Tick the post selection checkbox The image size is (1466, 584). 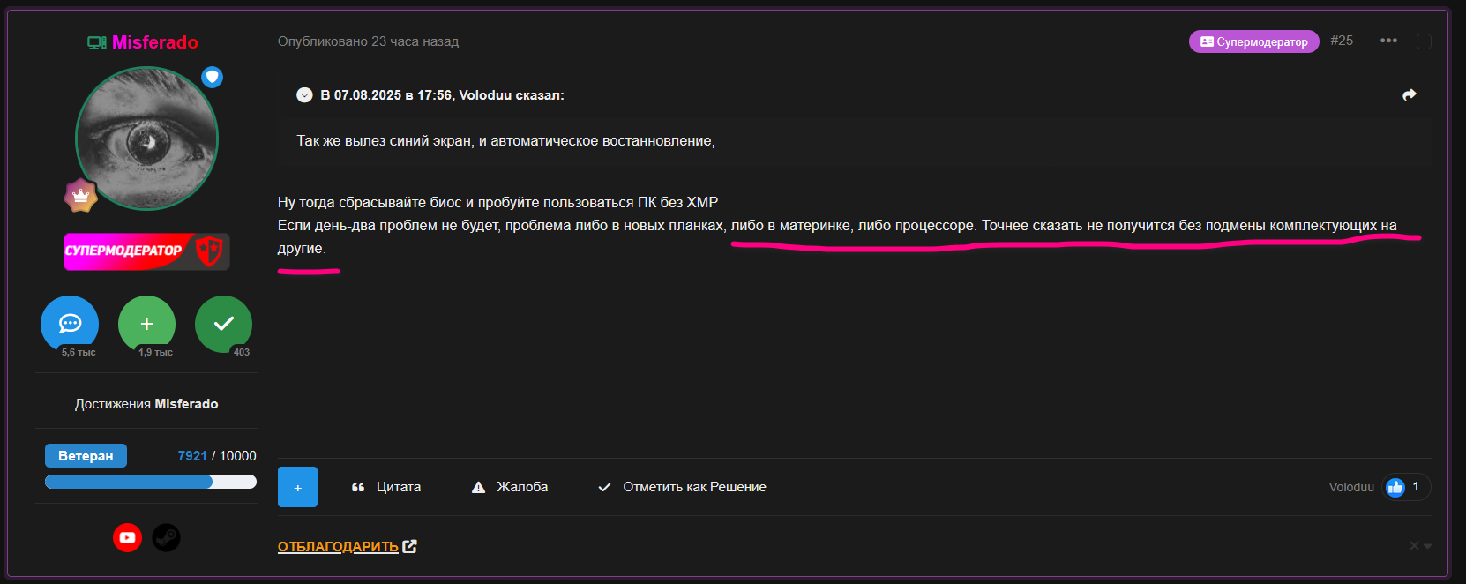[x=1424, y=41]
